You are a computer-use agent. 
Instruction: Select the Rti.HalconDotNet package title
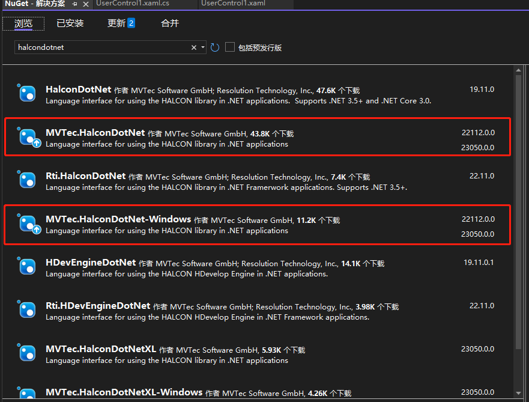[x=86, y=176]
